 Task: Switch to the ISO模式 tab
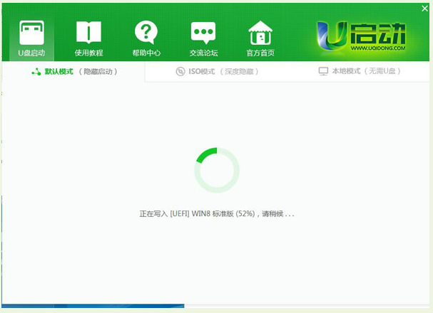click(x=218, y=72)
